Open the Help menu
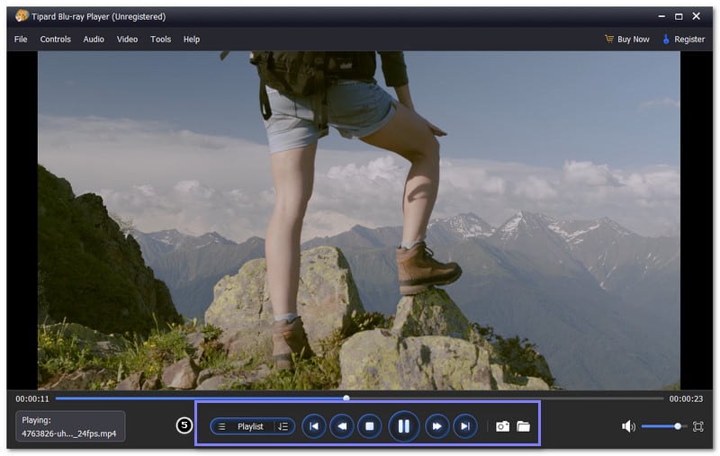 192,40
